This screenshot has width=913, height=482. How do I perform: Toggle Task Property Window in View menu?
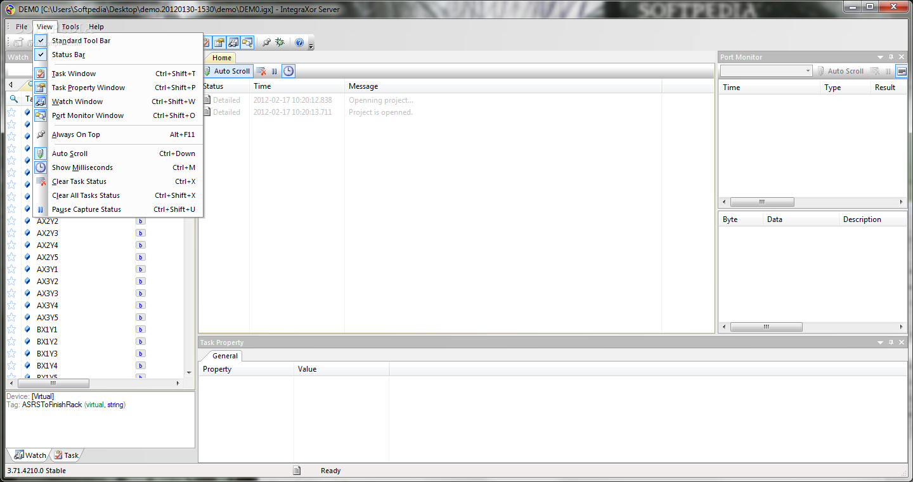pyautogui.click(x=118, y=88)
